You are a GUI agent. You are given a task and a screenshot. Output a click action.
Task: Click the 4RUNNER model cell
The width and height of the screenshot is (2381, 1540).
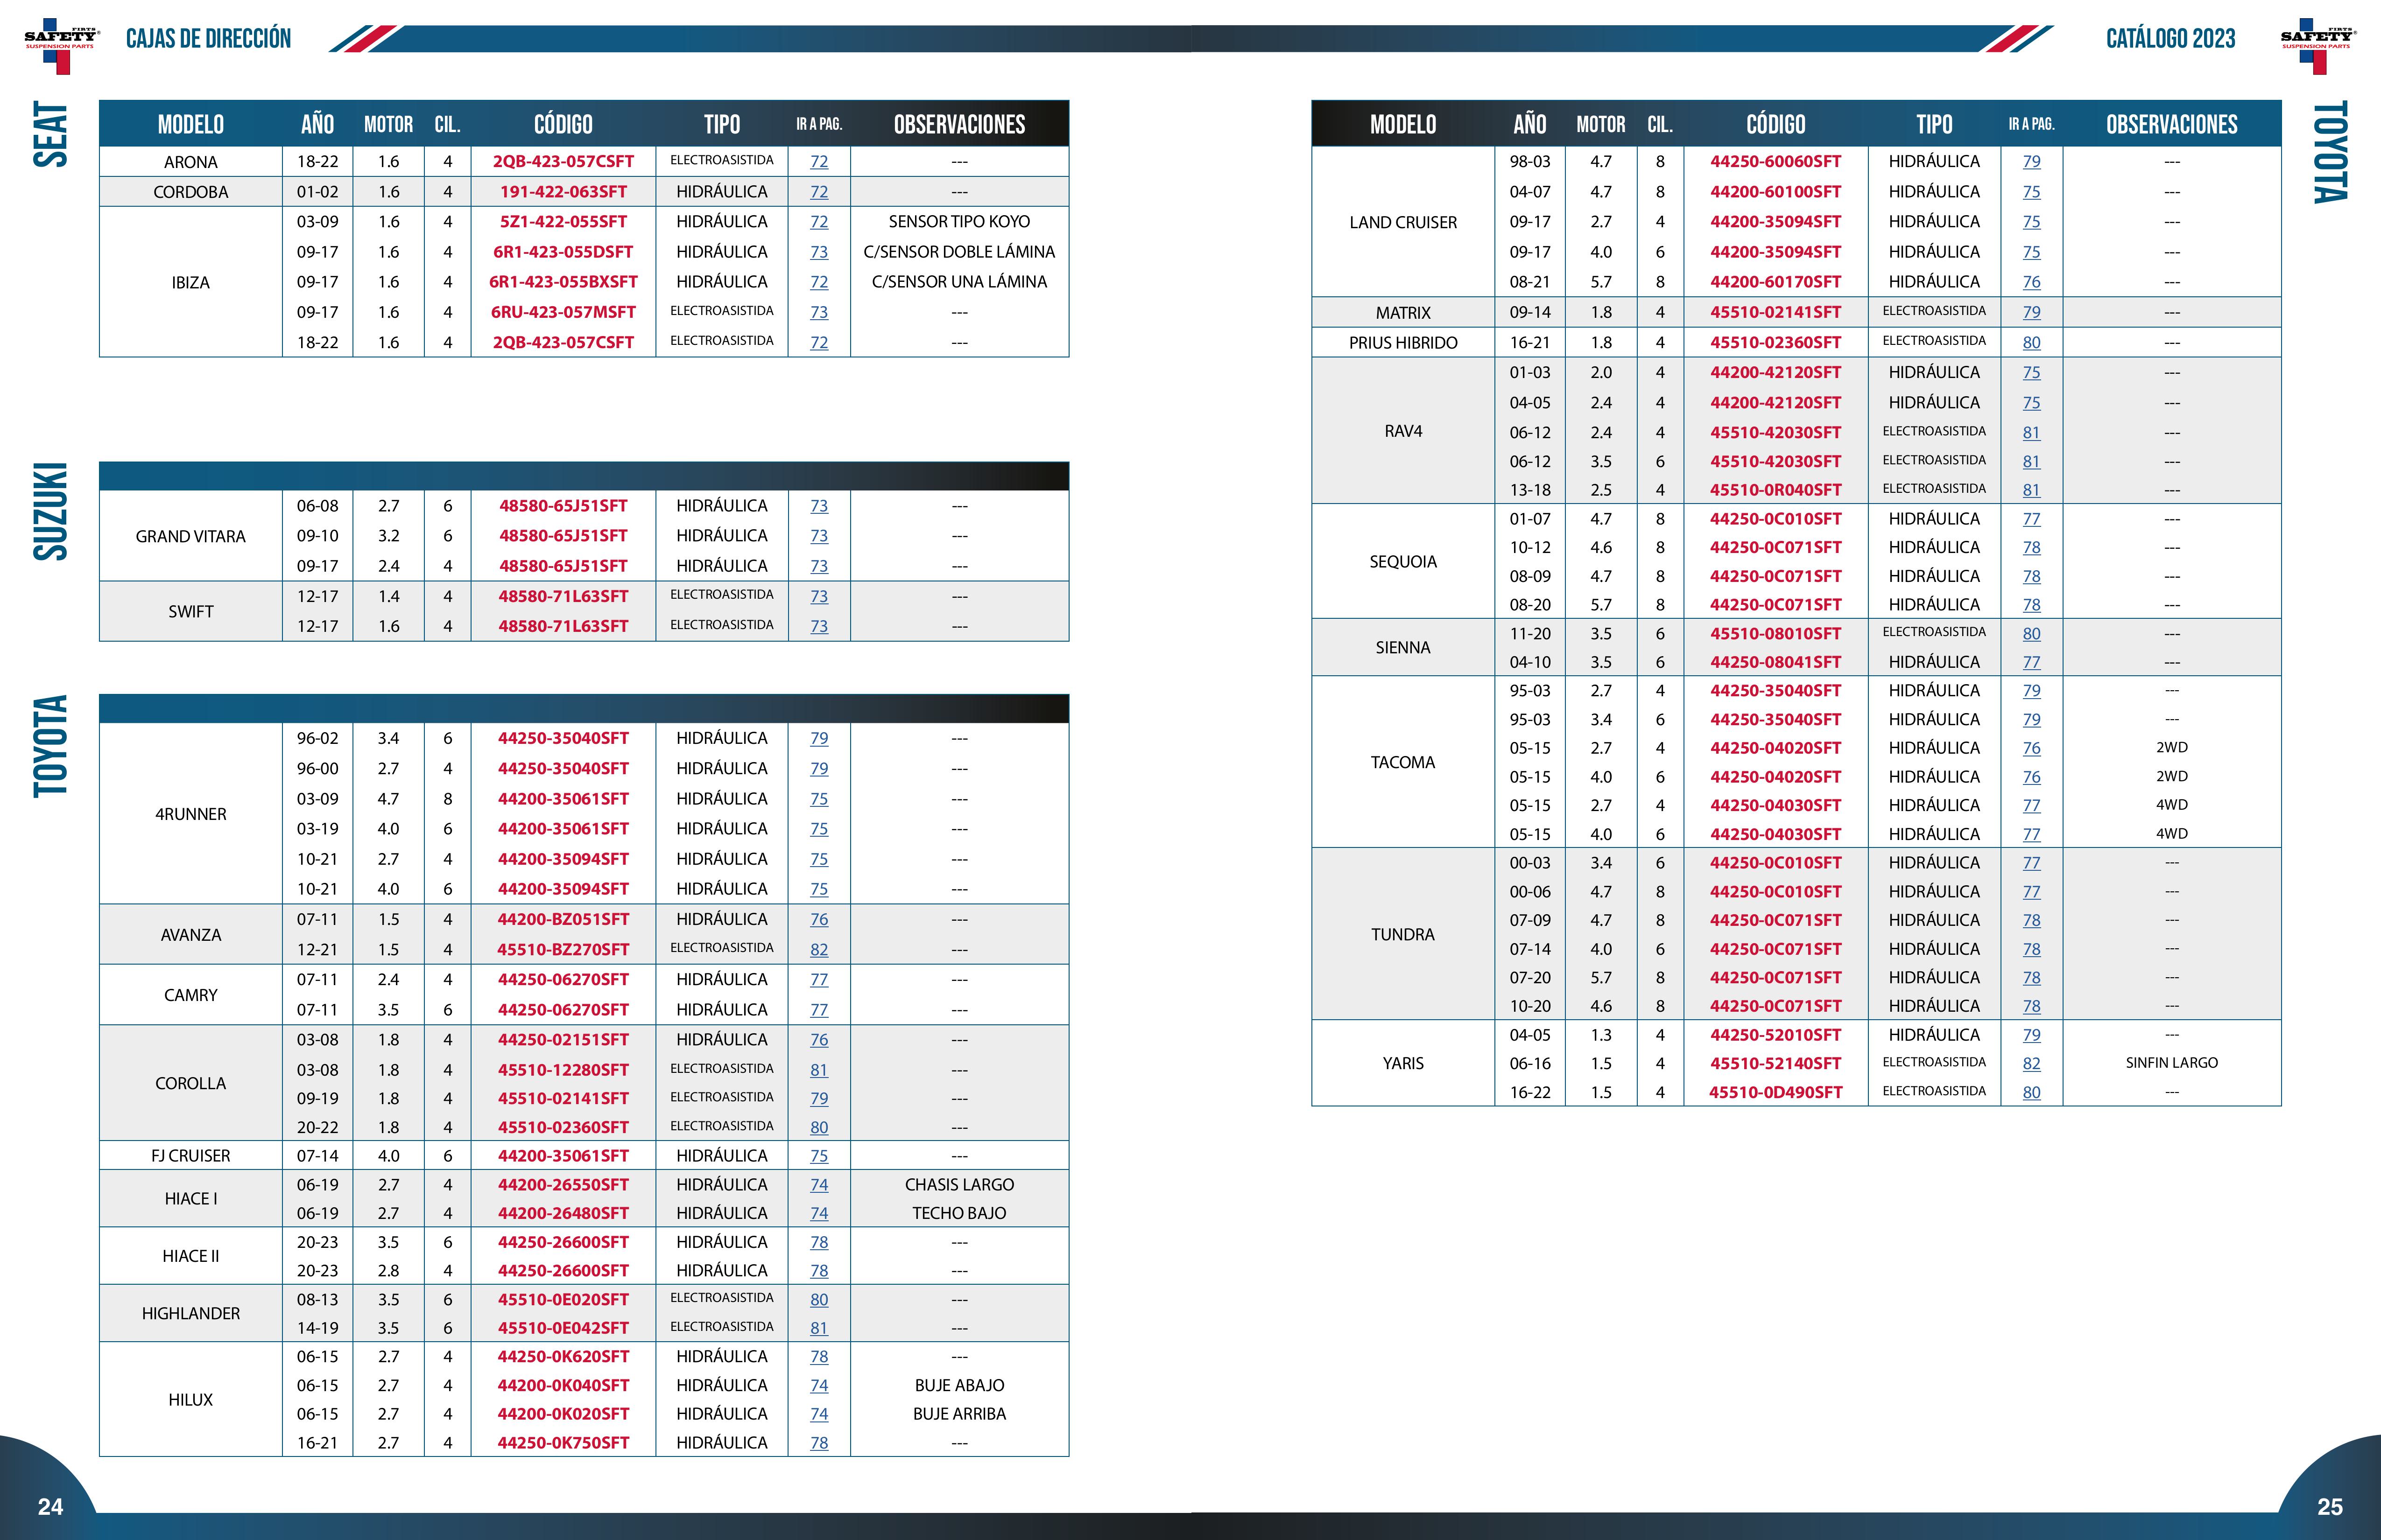tap(191, 814)
